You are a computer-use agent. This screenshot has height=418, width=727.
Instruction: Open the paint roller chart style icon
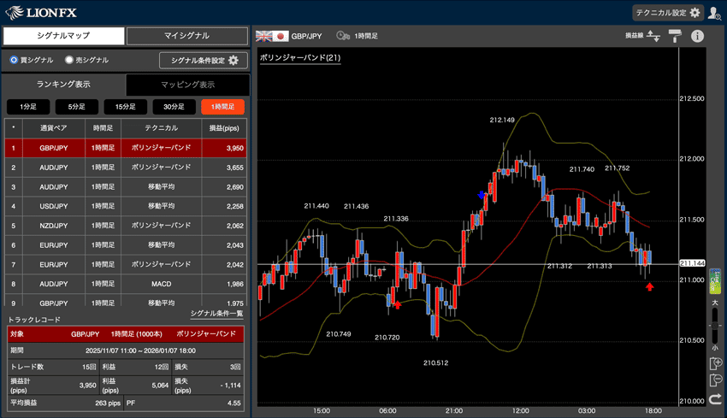pos(675,36)
